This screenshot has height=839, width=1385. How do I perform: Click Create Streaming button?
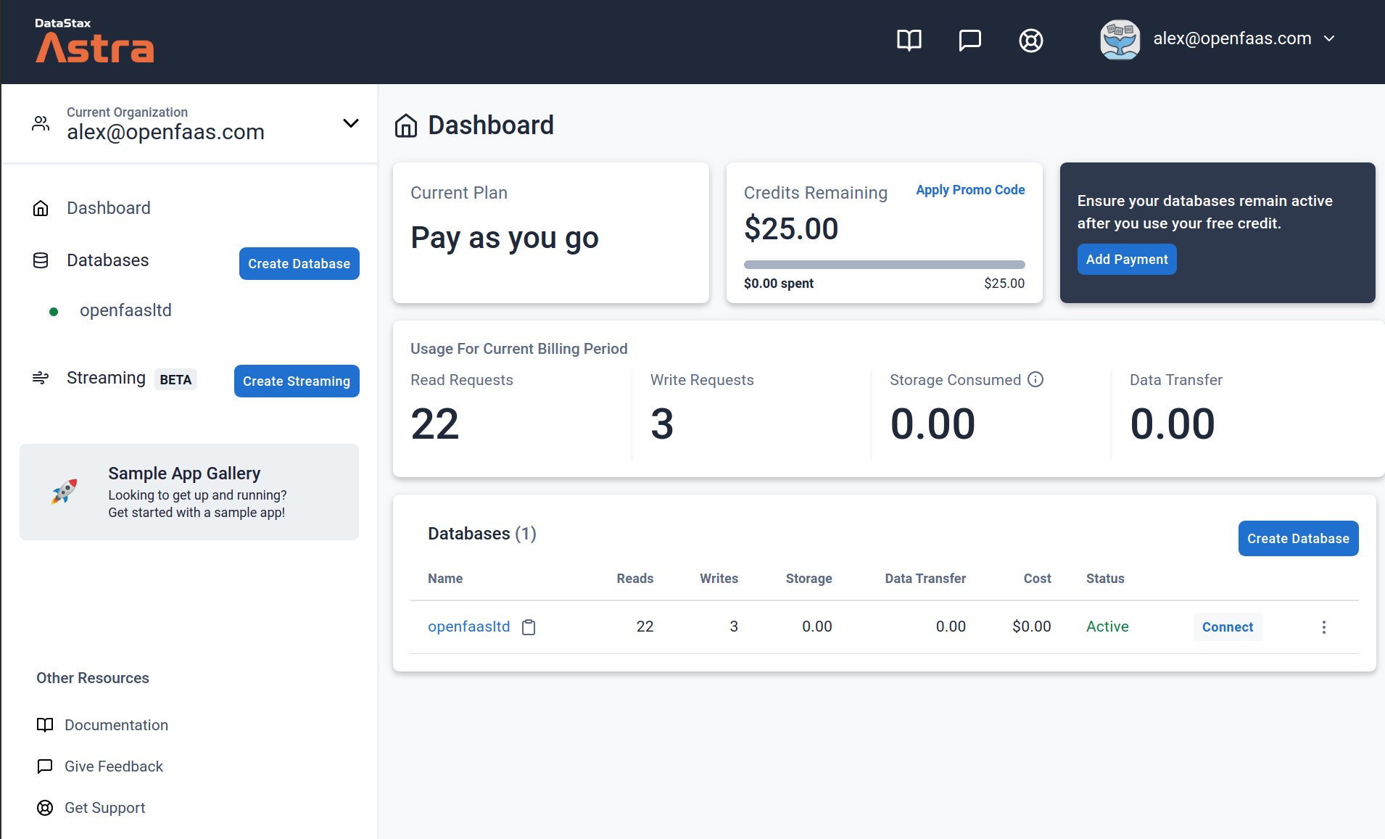click(x=297, y=381)
